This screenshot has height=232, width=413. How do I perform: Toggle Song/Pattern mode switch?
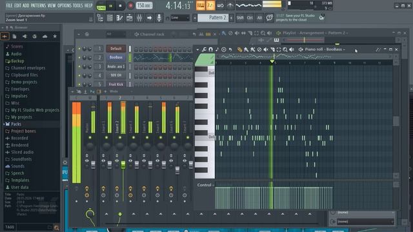pos(101,6)
